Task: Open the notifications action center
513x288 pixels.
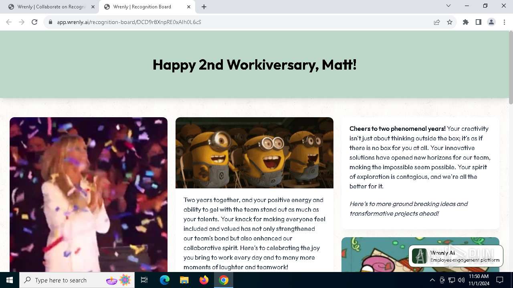Action: click(x=500, y=280)
